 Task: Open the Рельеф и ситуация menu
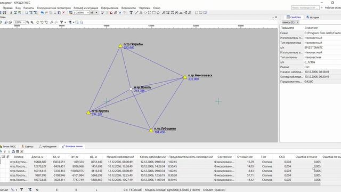tap(86, 8)
